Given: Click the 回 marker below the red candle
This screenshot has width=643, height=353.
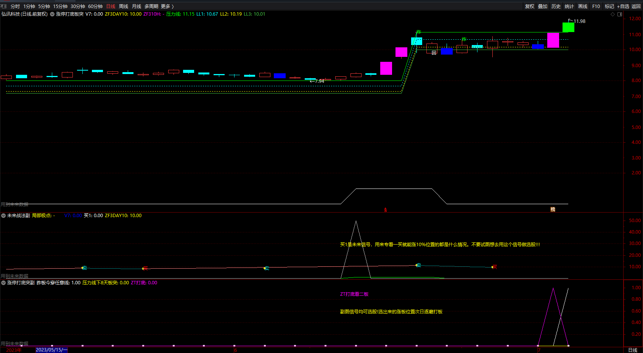Looking at the screenshot, I should (x=434, y=53).
